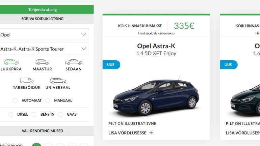Click the plus icon next to Lisa võrdlusesse
The width and height of the screenshot is (260, 146).
click(x=151, y=133)
